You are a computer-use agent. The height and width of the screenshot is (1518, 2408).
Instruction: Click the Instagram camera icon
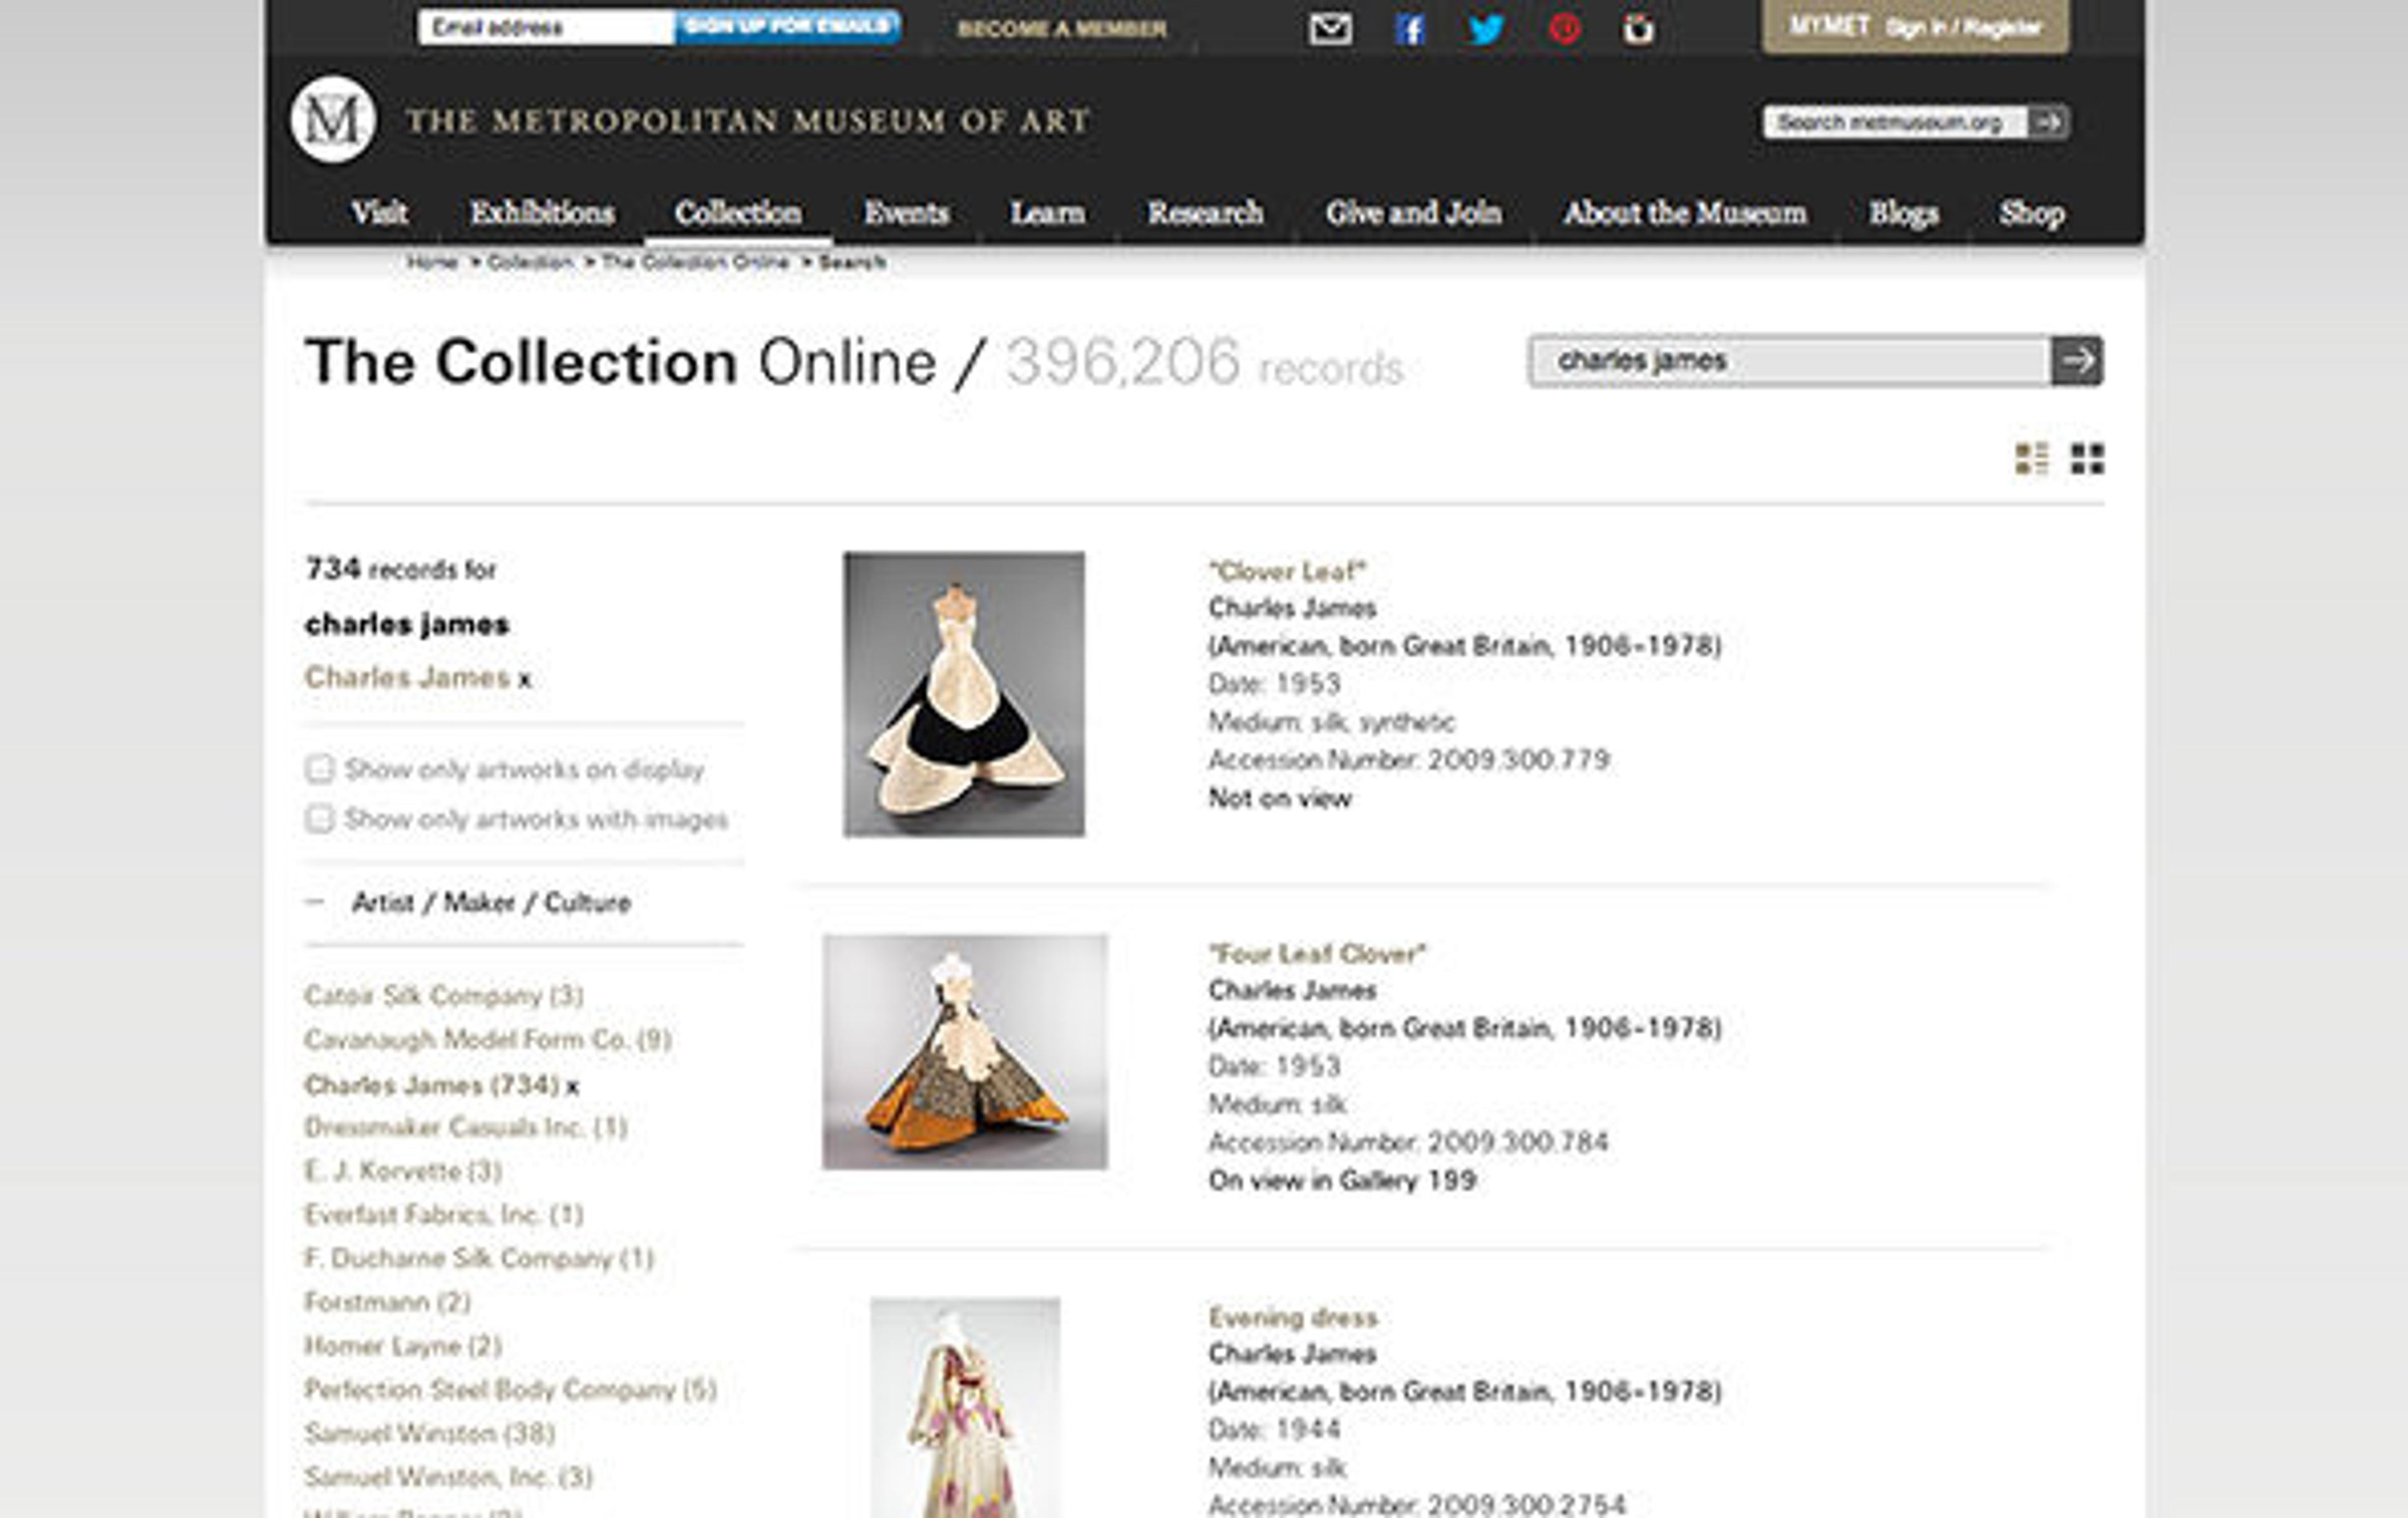click(x=1638, y=29)
